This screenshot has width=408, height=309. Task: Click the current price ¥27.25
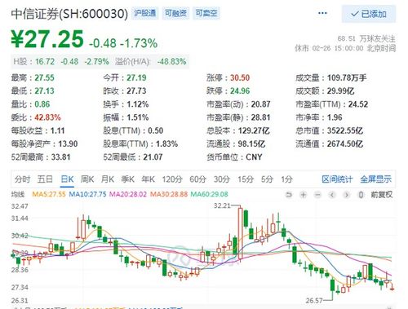click(x=47, y=39)
